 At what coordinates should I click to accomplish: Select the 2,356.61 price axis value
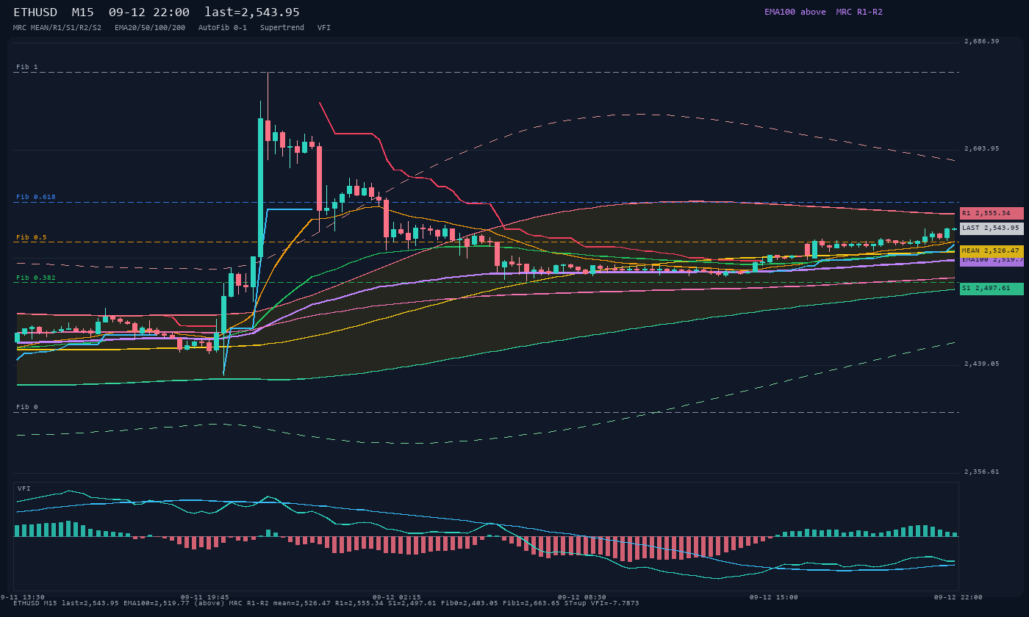coord(982,472)
